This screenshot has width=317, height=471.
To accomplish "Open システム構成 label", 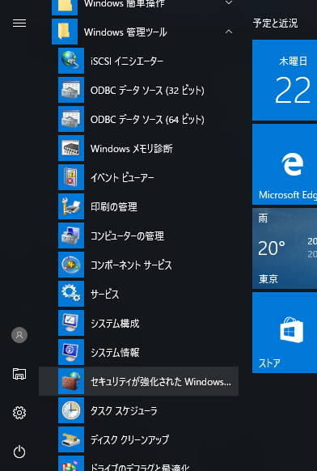I will (115, 323).
